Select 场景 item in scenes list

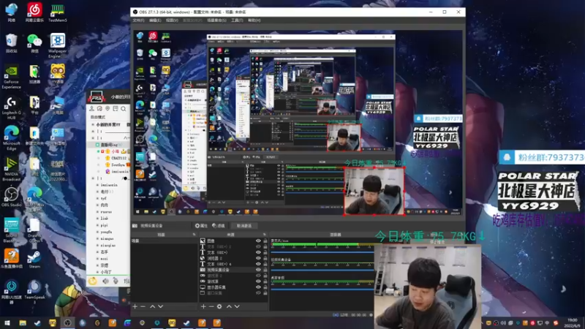coord(164,241)
